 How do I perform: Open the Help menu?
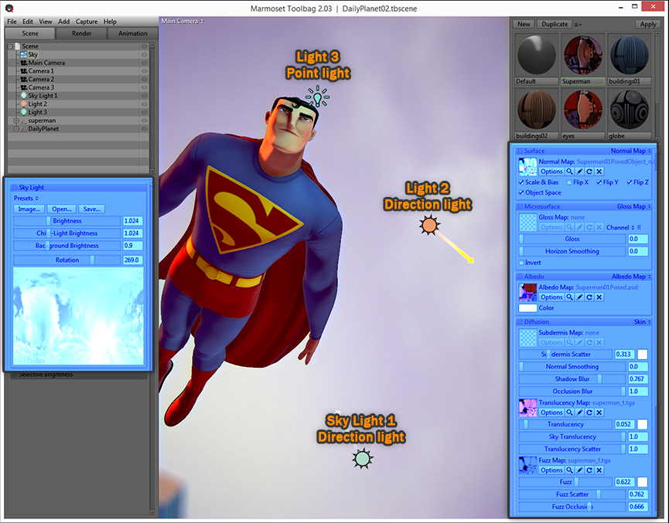(x=110, y=22)
